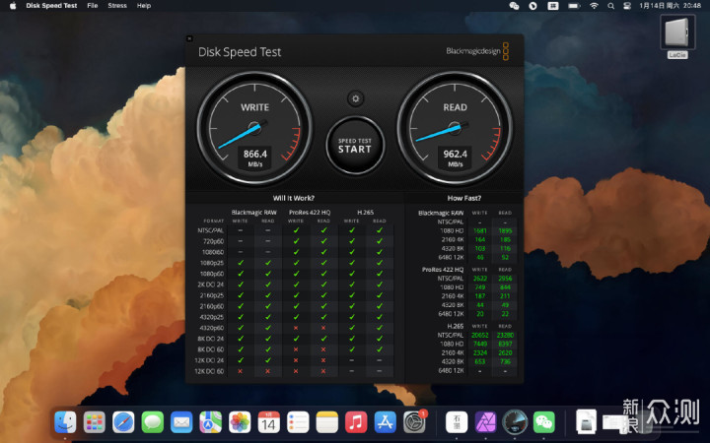Open the Apple menu

[x=13, y=6]
